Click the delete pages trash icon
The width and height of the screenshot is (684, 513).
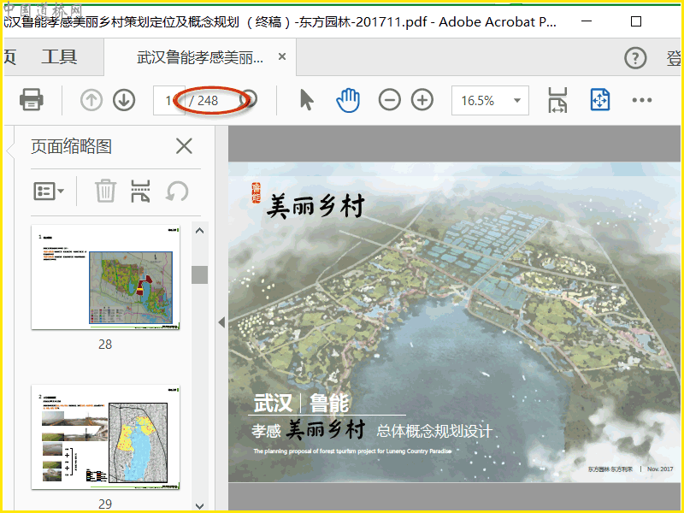coord(105,191)
